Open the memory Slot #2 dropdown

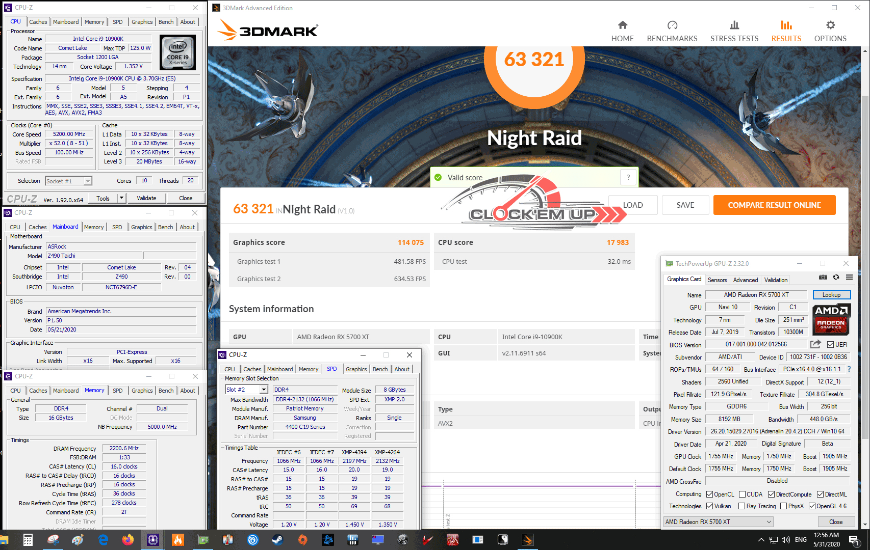264,390
